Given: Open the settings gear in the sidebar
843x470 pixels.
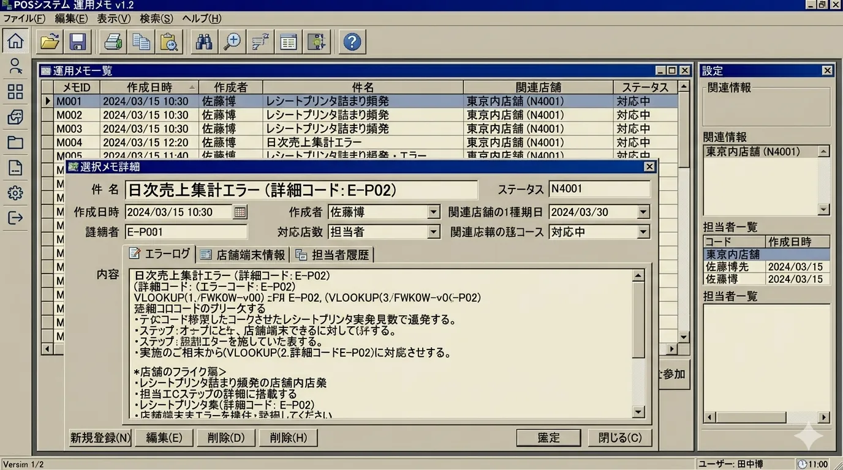Looking at the screenshot, I should click(x=15, y=193).
